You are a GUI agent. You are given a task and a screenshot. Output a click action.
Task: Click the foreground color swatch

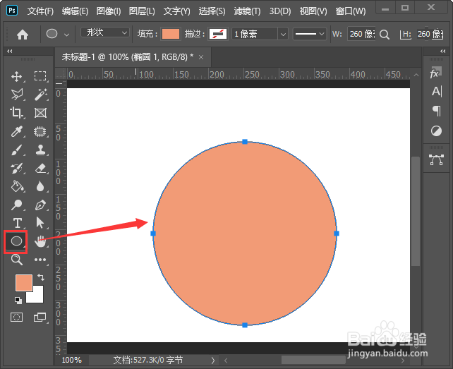point(24,283)
